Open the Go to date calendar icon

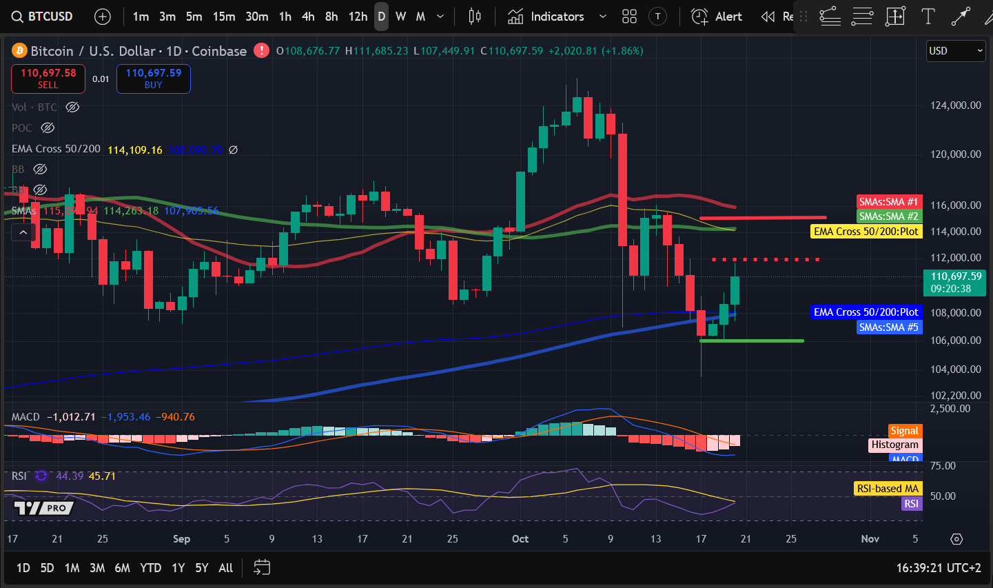click(262, 567)
